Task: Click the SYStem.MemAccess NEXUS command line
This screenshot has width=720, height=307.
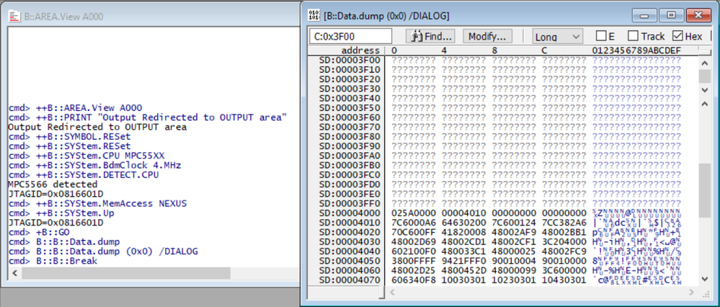Action: point(97,203)
